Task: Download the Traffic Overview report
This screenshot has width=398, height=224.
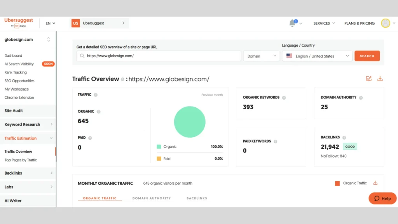Action: [380, 79]
